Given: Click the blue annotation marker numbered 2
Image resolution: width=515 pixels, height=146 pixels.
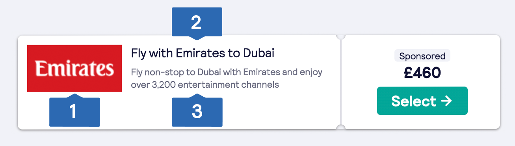Looking at the screenshot, I should coord(197,23).
